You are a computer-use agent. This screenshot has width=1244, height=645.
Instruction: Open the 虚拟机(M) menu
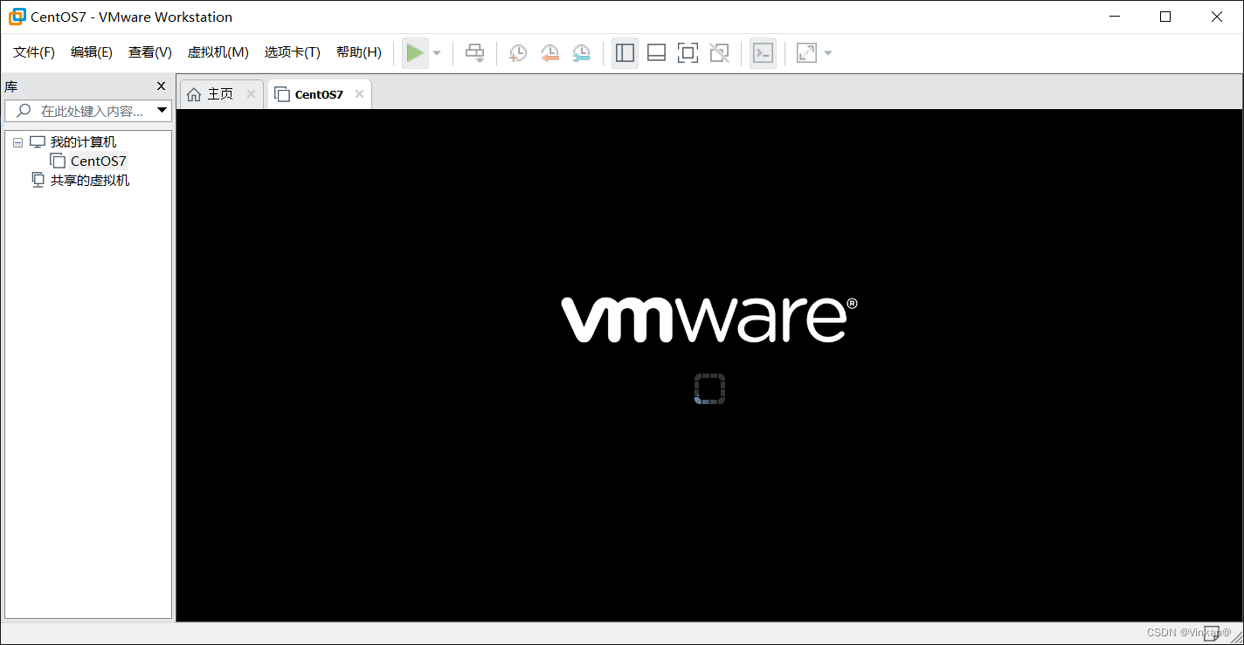click(218, 52)
